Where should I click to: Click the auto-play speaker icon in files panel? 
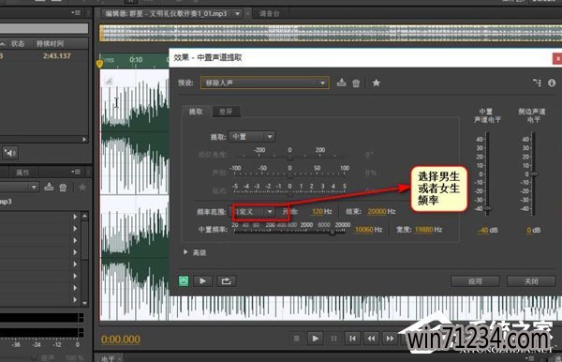click(10, 153)
